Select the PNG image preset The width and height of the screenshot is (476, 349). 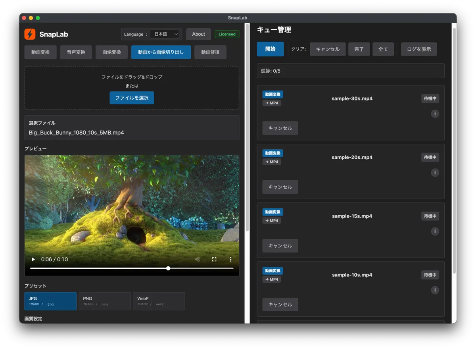104,301
